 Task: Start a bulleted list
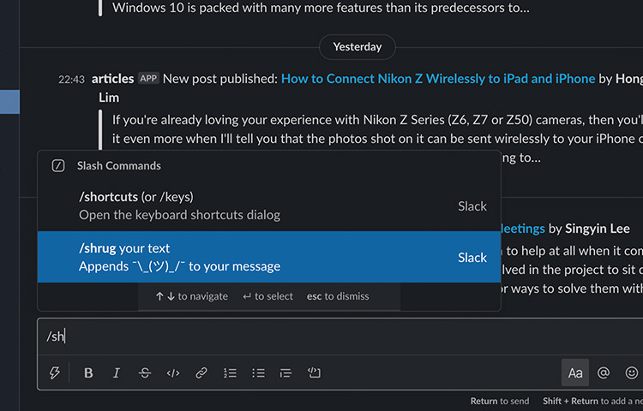pos(258,373)
